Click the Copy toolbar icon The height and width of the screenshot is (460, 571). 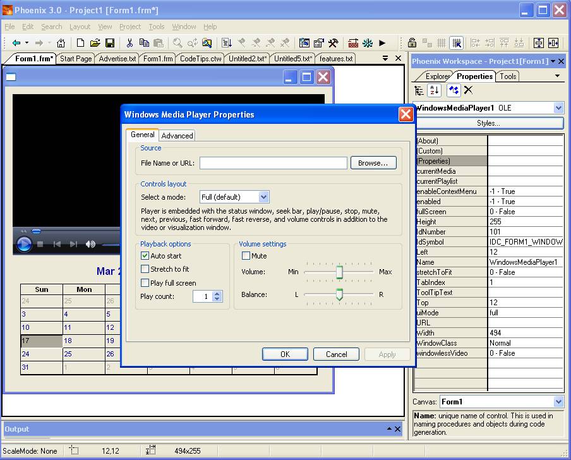tap(144, 43)
